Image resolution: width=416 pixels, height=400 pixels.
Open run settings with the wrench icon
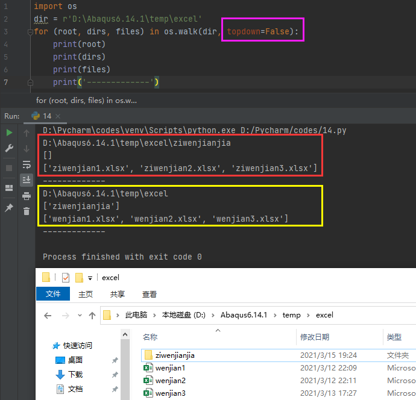(x=9, y=148)
